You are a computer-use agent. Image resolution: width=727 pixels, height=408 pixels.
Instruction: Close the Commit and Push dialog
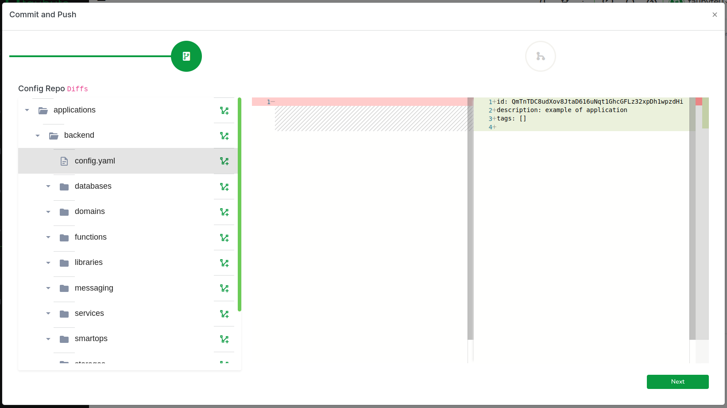(x=715, y=15)
